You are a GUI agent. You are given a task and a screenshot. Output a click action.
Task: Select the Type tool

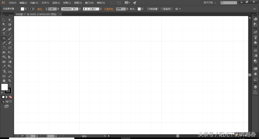coord(4,34)
